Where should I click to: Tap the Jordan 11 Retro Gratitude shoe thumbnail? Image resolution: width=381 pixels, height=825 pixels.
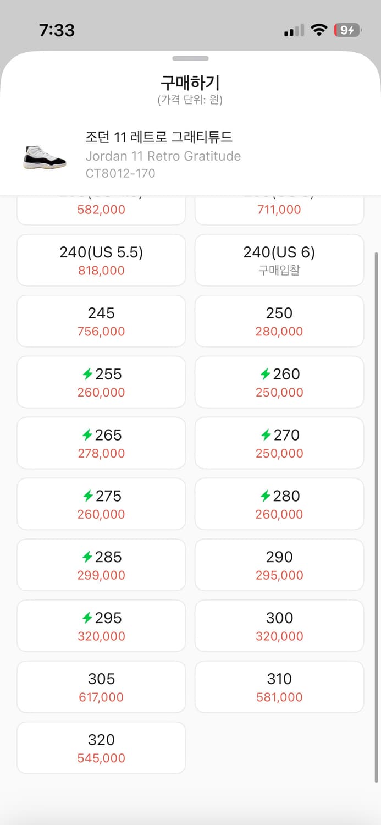click(45, 157)
